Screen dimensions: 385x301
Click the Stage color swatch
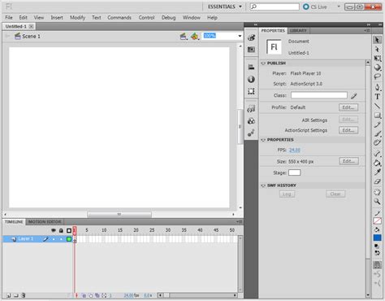[294, 172]
